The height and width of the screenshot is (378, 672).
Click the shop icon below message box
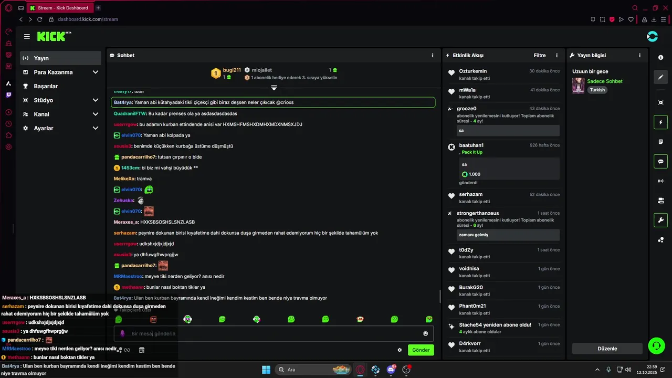tap(141, 350)
